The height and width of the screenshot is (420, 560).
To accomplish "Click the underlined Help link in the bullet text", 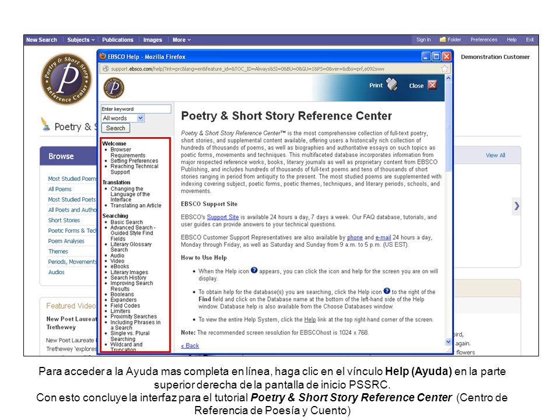I will (x=310, y=320).
